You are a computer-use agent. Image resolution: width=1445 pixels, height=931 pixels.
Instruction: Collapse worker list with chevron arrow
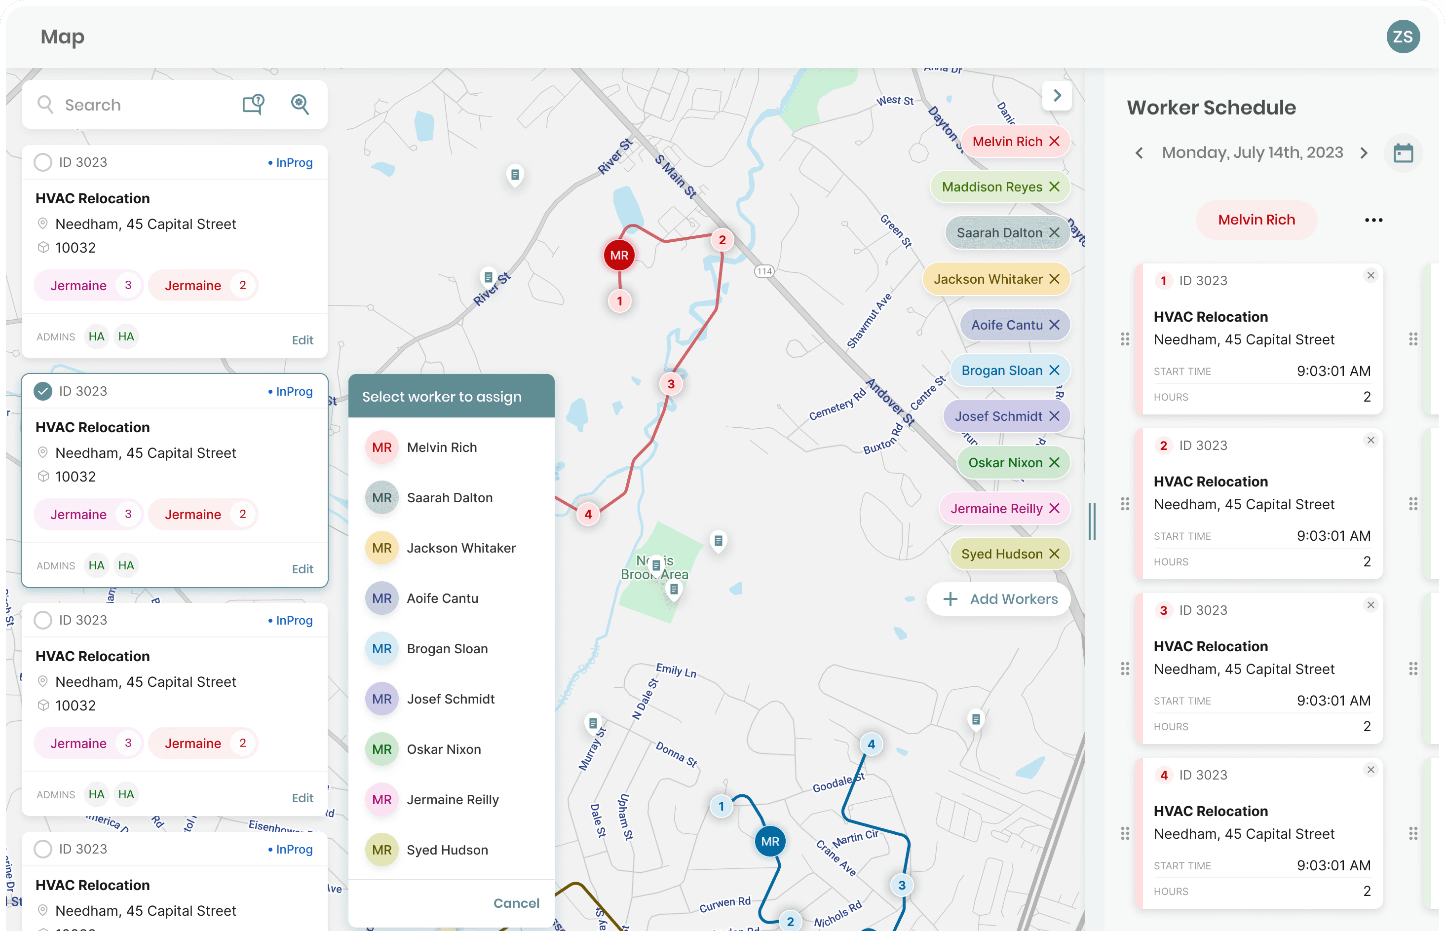tap(1057, 96)
